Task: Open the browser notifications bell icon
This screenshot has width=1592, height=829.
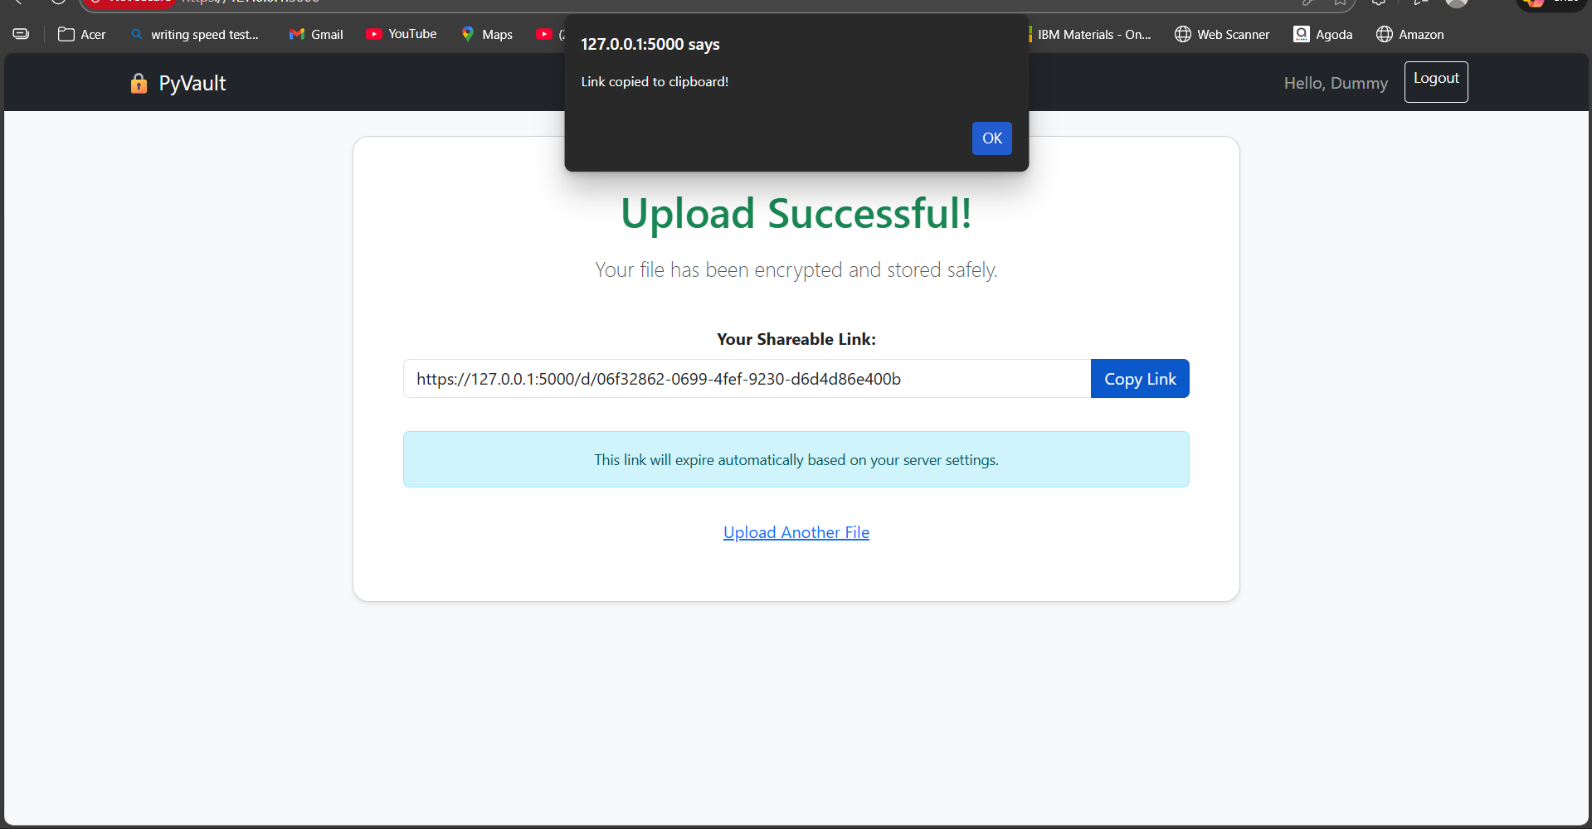Action: pyautogui.click(x=1379, y=2)
